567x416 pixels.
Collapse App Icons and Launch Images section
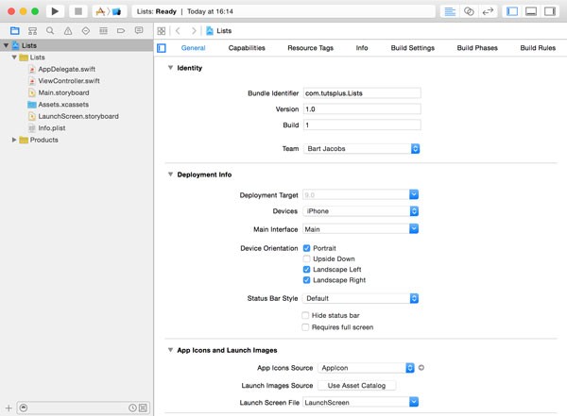(x=170, y=350)
